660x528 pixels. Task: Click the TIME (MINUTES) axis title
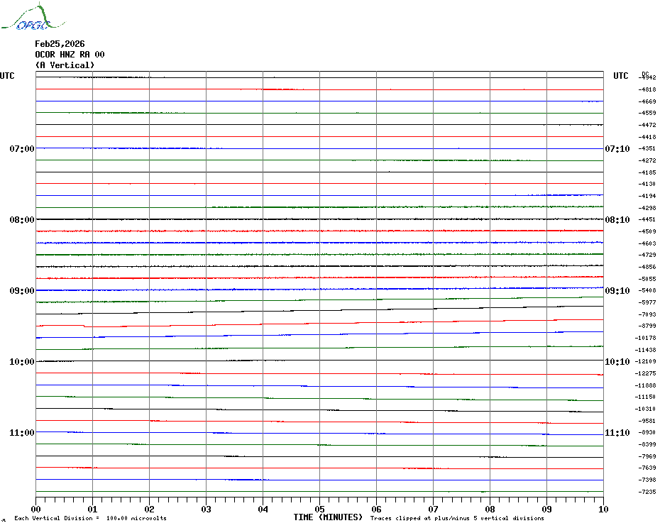tap(328, 517)
